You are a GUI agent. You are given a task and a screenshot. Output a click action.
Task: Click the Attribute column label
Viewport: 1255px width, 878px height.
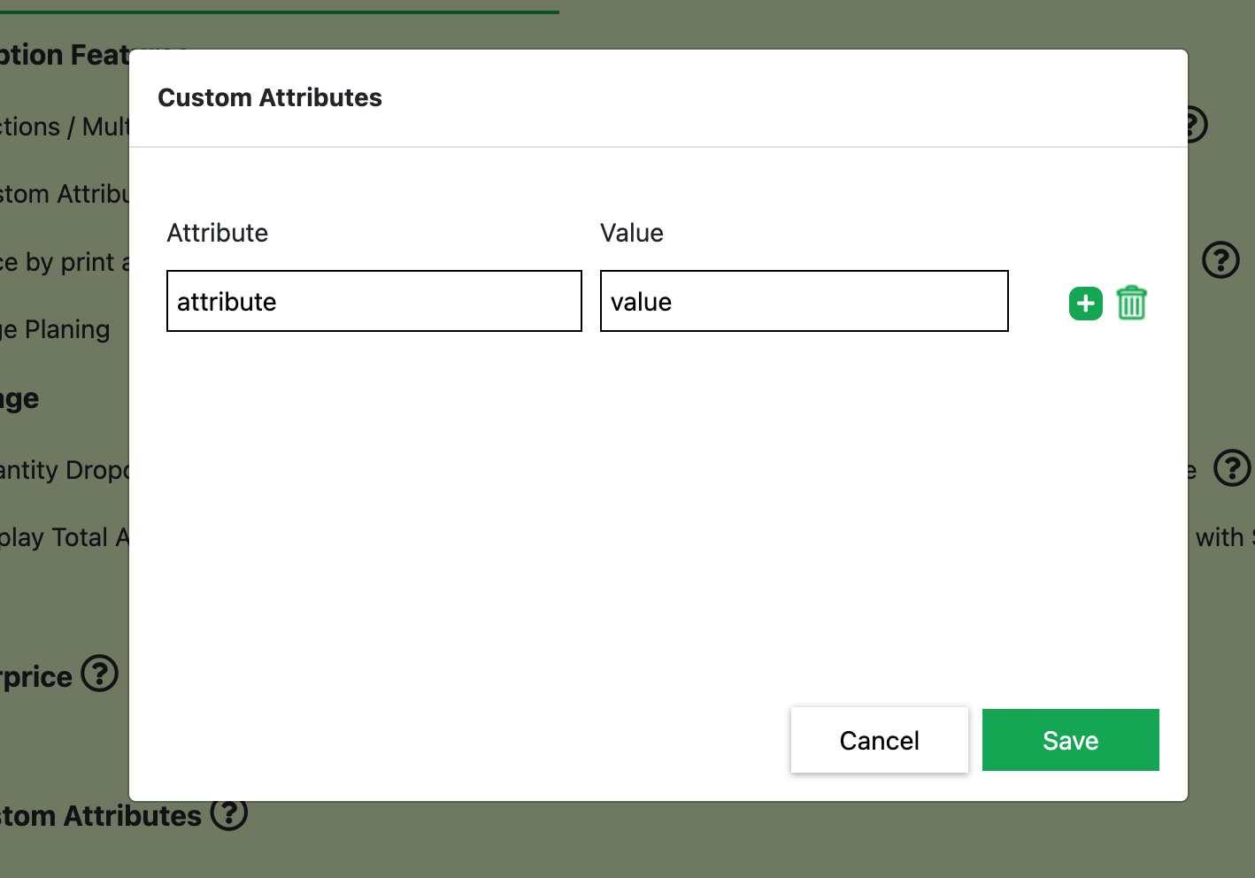click(218, 233)
